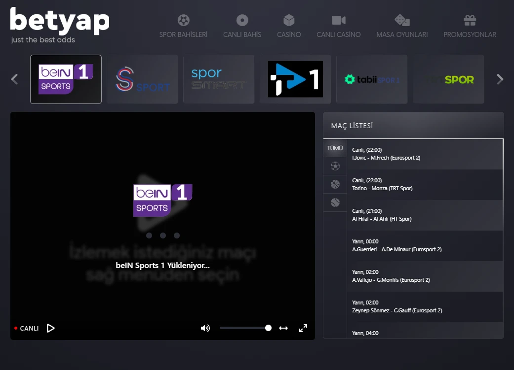Open A.Guerrieri - A.De Minaur match
Image resolution: width=514 pixels, height=370 pixels.
pyautogui.click(x=425, y=246)
